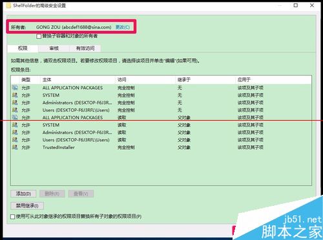
Task: Select Administrators (DESKTOP-F6J3R... entry with 读取
Action: [x=161, y=132]
